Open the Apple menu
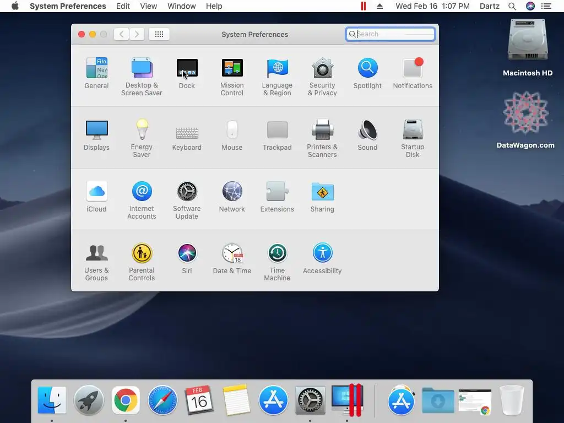 [x=15, y=6]
